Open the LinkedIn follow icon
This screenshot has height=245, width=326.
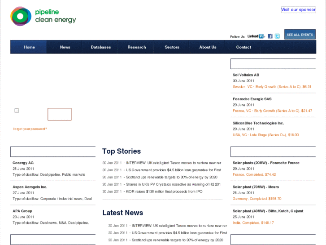pos(256,36)
